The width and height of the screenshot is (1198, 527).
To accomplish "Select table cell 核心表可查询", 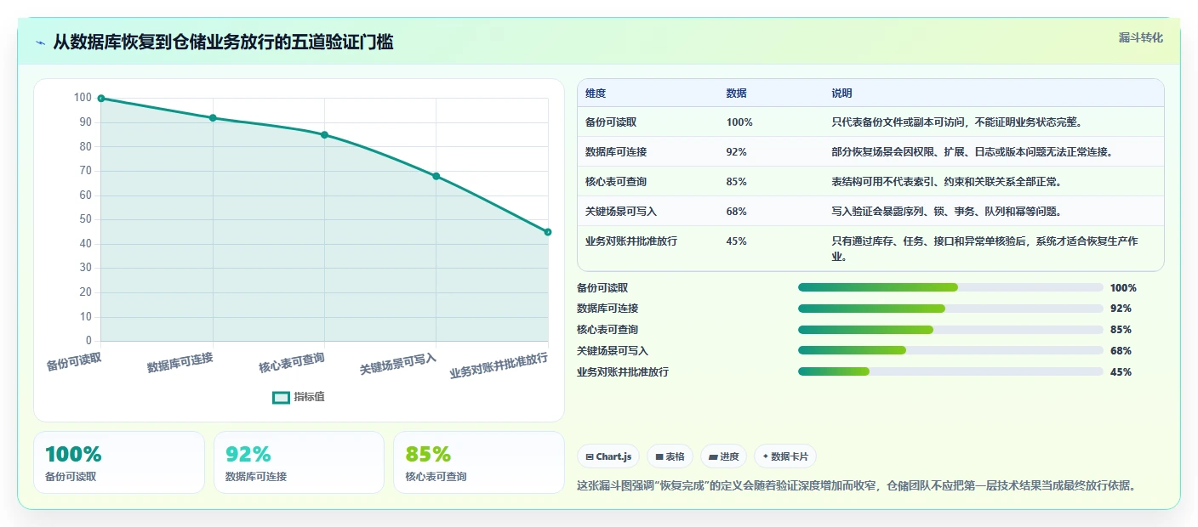I will point(616,182).
